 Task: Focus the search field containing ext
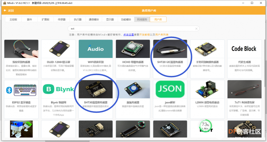tap(133, 28)
